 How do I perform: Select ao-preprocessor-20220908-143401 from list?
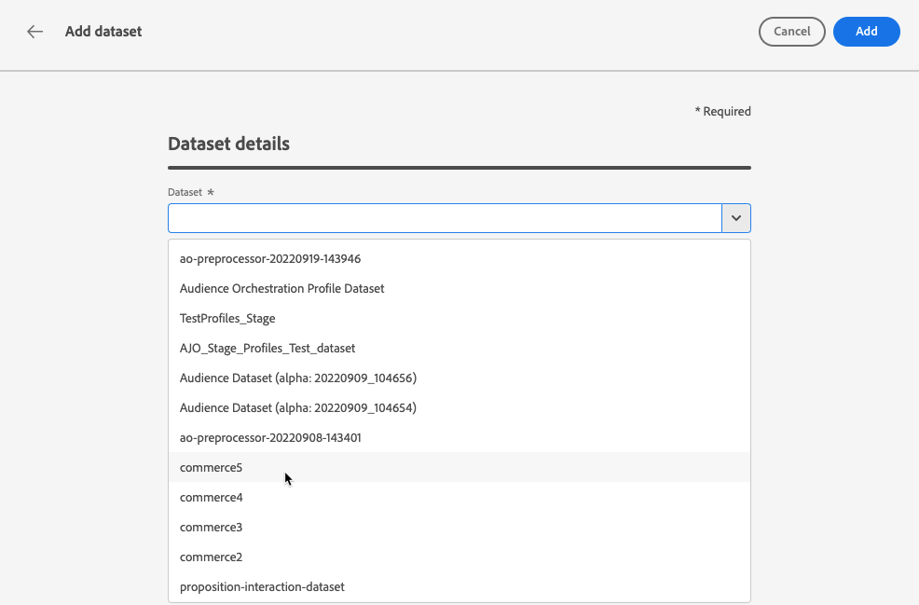pos(270,437)
